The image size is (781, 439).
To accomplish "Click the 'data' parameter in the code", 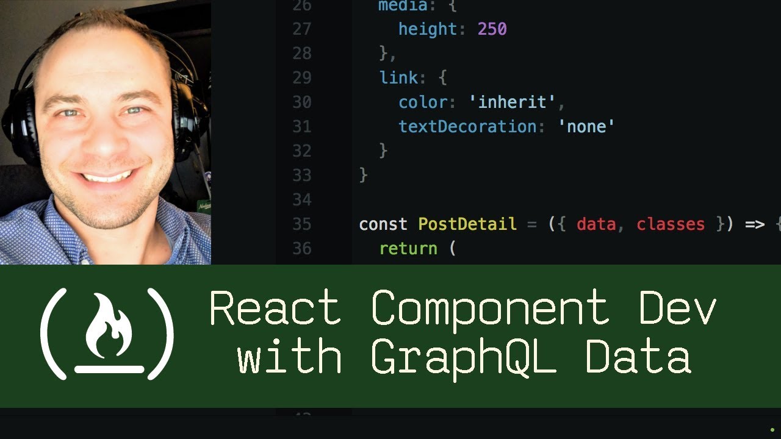I will click(596, 224).
